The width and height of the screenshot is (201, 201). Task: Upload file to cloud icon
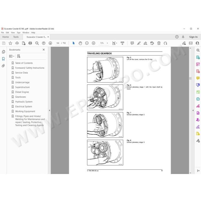point(17,43)
